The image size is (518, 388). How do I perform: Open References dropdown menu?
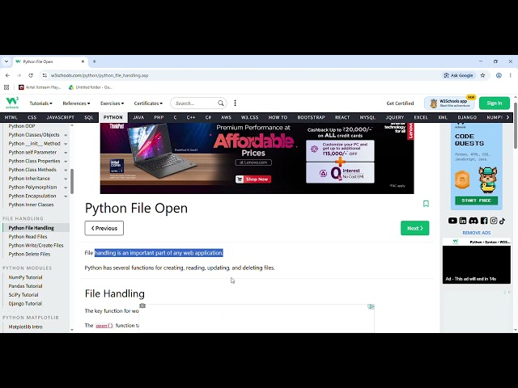point(76,103)
